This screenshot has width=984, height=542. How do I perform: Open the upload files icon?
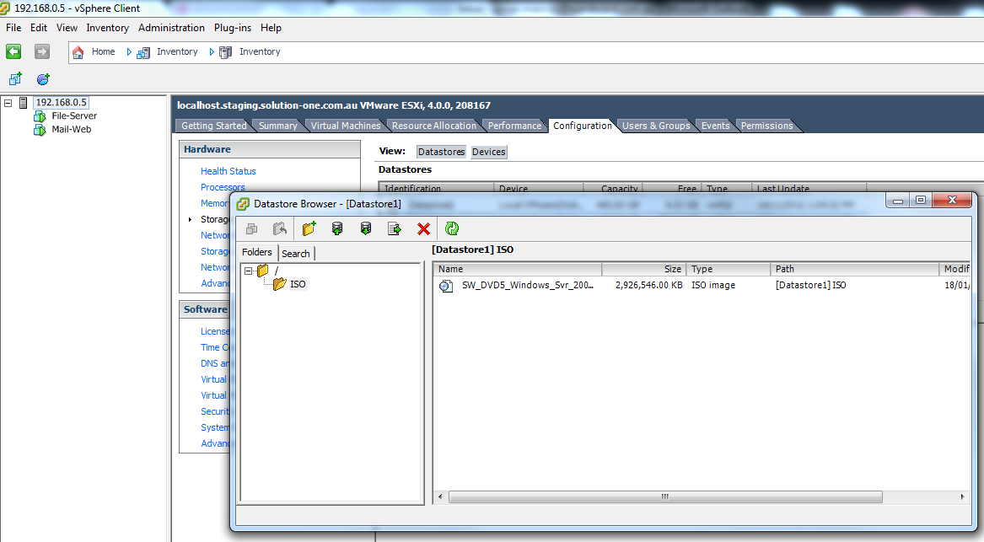[x=337, y=228]
